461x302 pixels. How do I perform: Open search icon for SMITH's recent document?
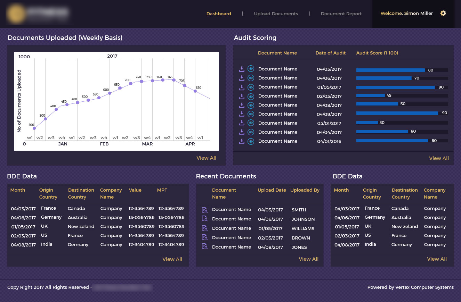click(205, 210)
